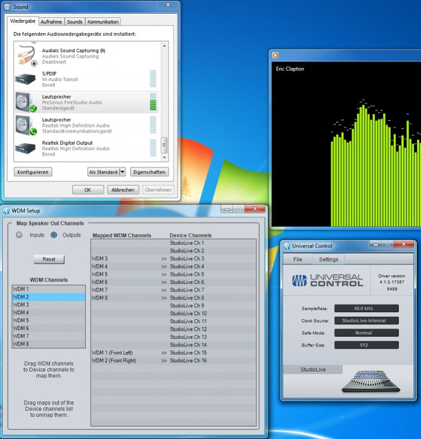421x439 pixels.
Task: Select WDM 1 in WDM Channels list
Action: pos(49,289)
